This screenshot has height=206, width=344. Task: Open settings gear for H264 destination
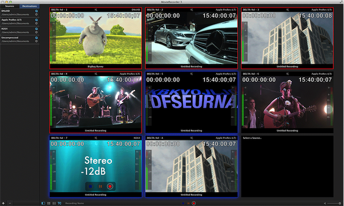click(36, 32)
